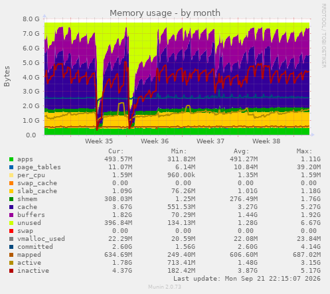Click the 'Week 38' axis label

pos(266,141)
